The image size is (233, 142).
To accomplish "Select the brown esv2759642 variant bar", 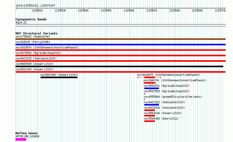I will coord(120,39).
